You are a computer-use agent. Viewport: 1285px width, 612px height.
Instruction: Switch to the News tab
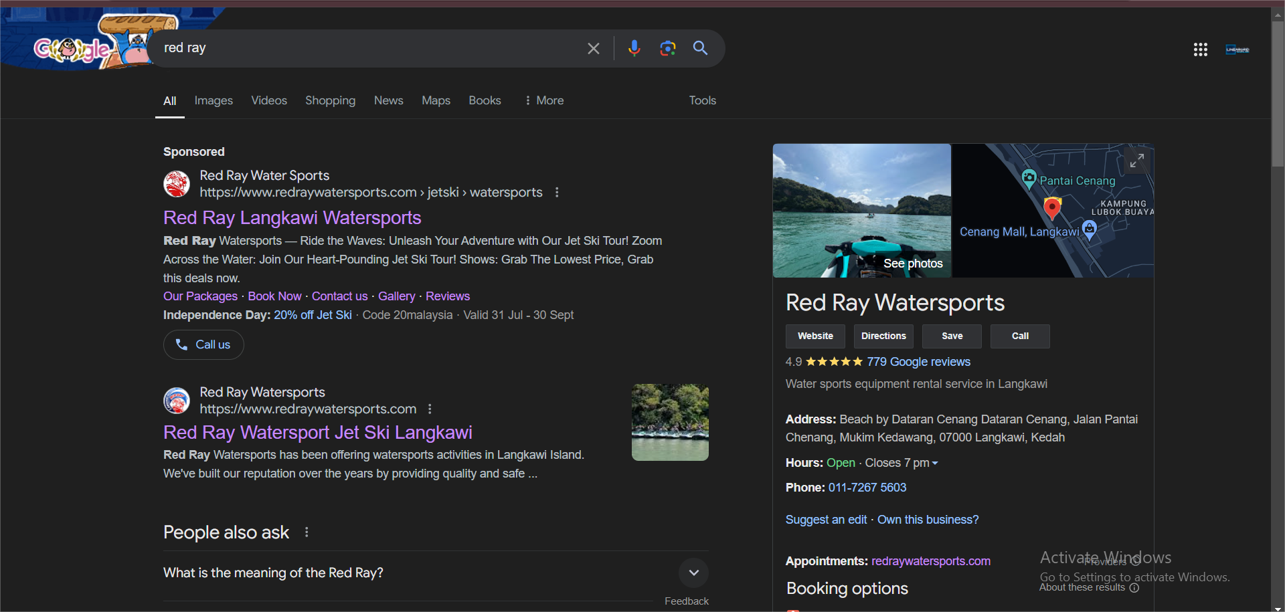[x=389, y=100]
